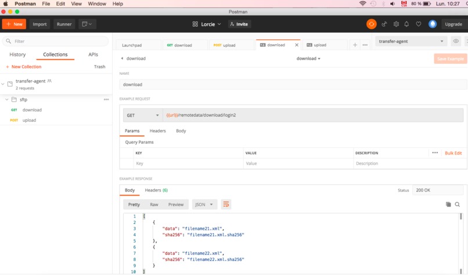Click the Runner button
The height and width of the screenshot is (275, 468).
click(64, 24)
